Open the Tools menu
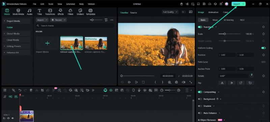270x122 pixels. tap(51, 4)
